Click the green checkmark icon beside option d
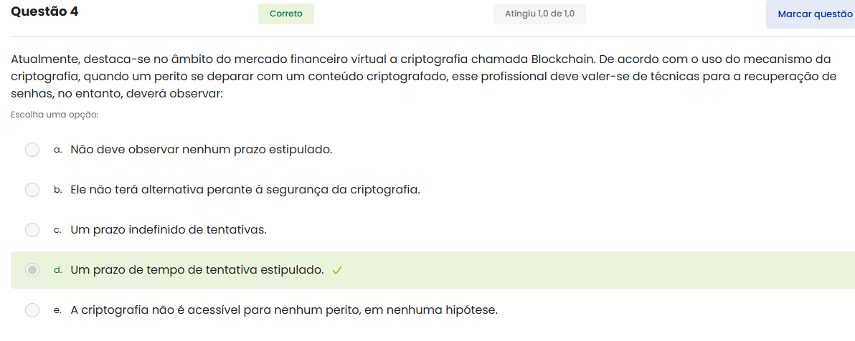The height and width of the screenshot is (341, 855). 337,270
